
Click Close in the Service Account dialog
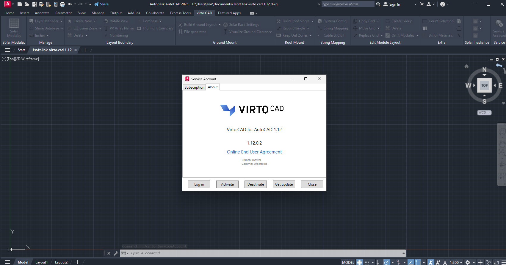point(312,184)
